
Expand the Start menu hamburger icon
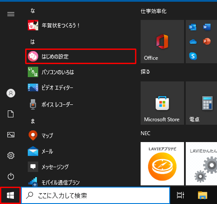click(11, 14)
